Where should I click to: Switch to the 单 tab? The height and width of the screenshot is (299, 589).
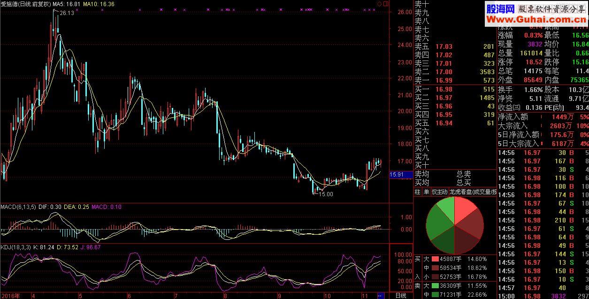point(426,192)
